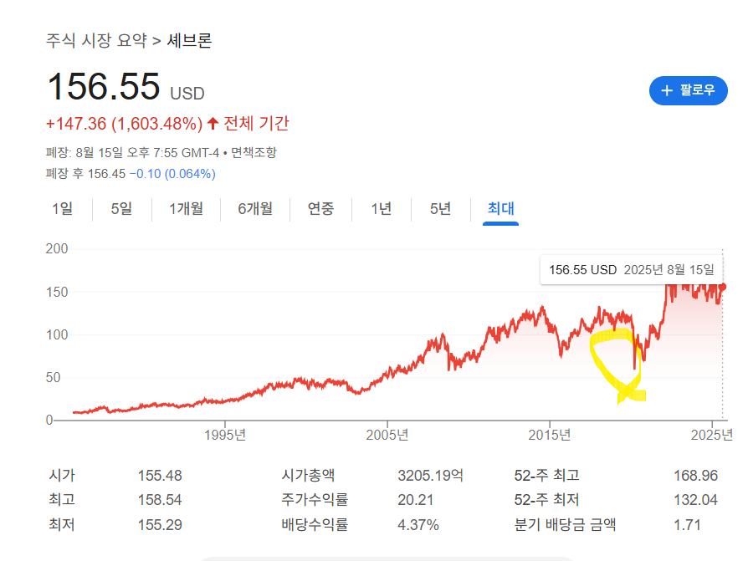Image resolution: width=748 pixels, height=561 pixels.
Task: Click the 팔로우 follow button
Action: pyautogui.click(x=688, y=90)
